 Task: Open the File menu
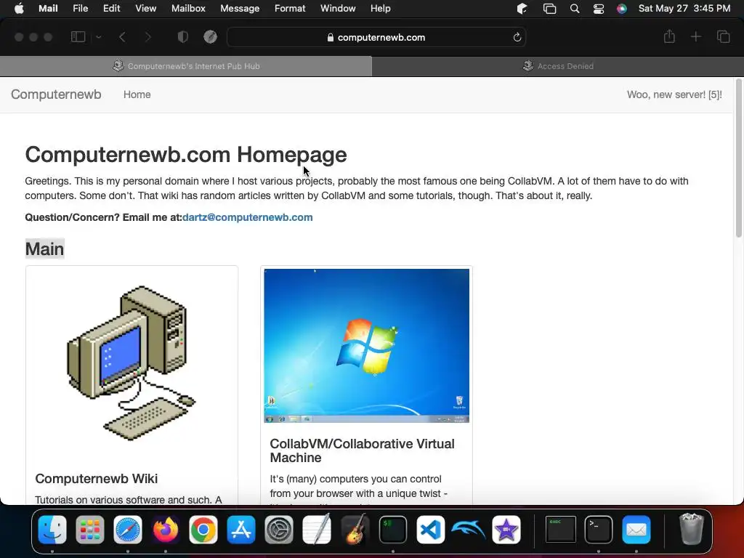coord(80,9)
